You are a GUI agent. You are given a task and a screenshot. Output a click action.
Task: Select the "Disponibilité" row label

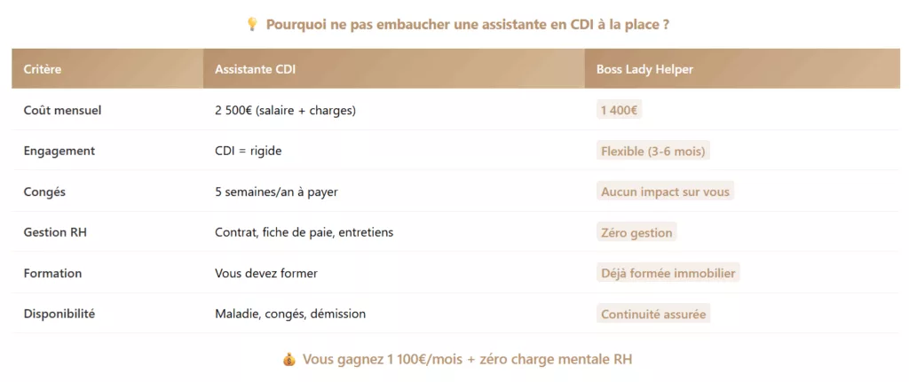coord(59,314)
